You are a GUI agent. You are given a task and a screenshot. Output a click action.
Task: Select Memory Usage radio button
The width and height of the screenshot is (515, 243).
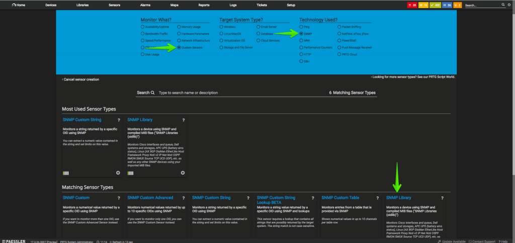(x=179, y=27)
